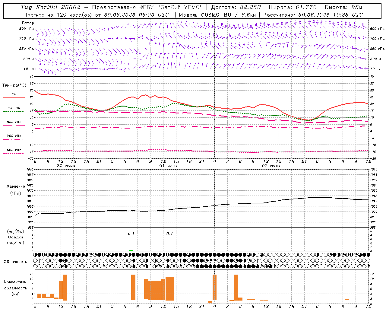
Task: Click the (мм/3ч.) precipitation unit label
Action: pos(16,232)
